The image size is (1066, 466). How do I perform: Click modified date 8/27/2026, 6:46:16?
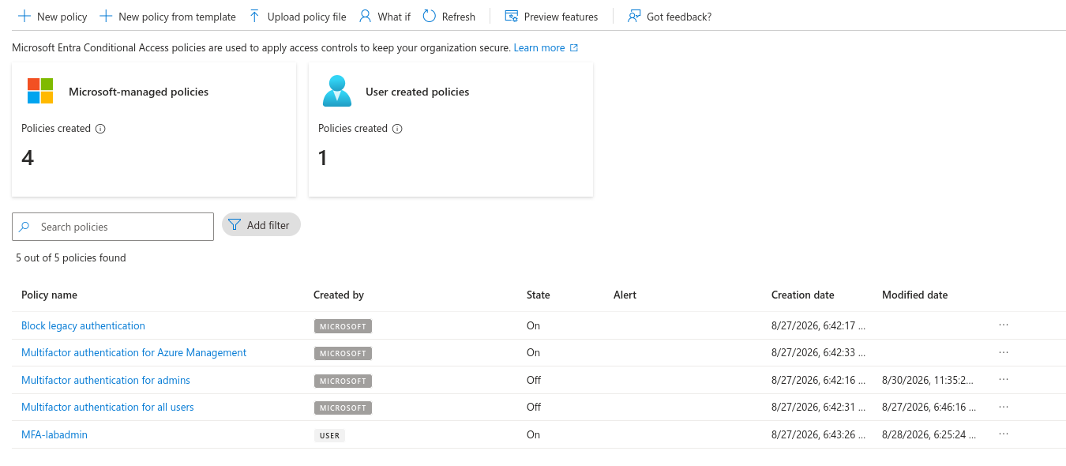(x=929, y=407)
